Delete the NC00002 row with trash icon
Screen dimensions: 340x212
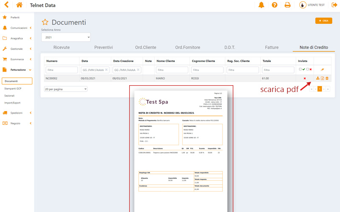click(327, 78)
